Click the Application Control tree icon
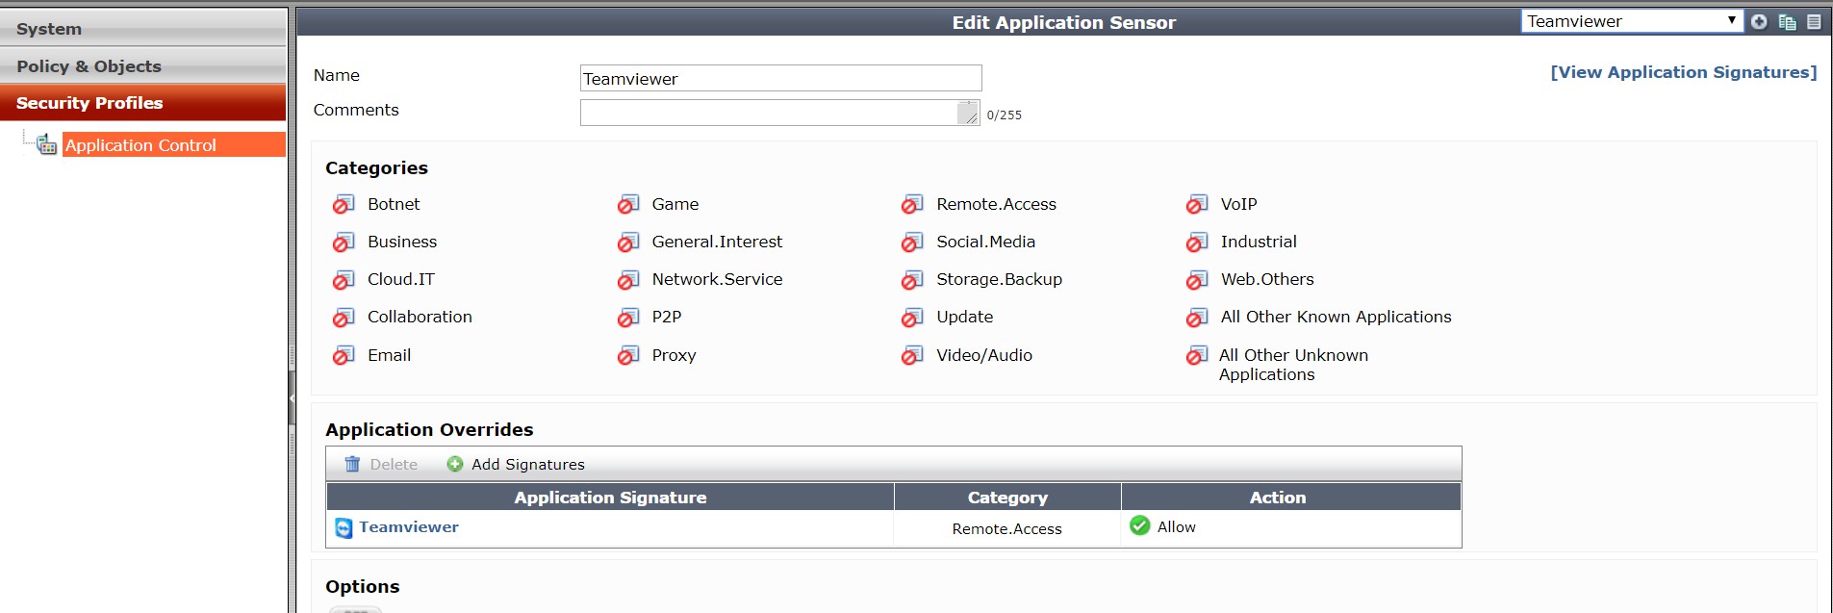Screen dimensions: 1833x613 (x=46, y=144)
